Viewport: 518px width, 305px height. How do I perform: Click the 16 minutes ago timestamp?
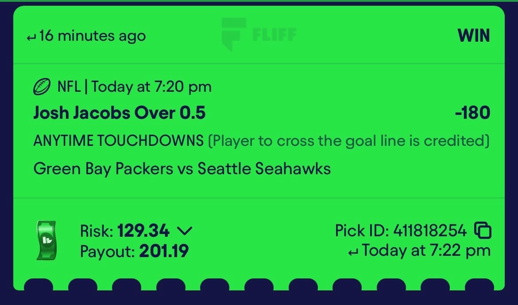click(x=93, y=36)
